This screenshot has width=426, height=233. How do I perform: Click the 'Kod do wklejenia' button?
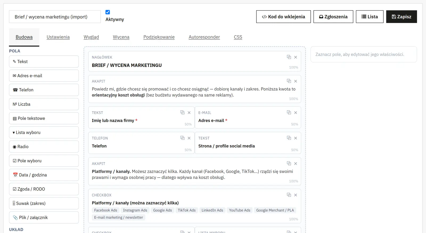tap(284, 17)
